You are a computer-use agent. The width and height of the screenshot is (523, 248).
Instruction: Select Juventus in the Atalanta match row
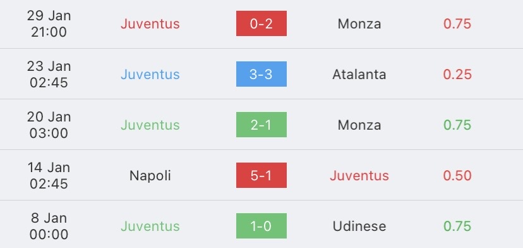150,74
